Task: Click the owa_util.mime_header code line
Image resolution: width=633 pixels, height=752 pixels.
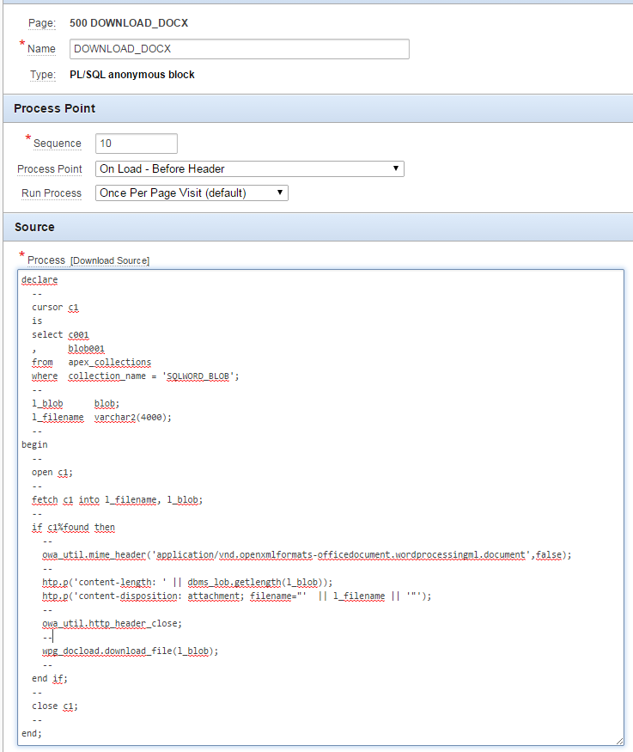Action: point(307,555)
